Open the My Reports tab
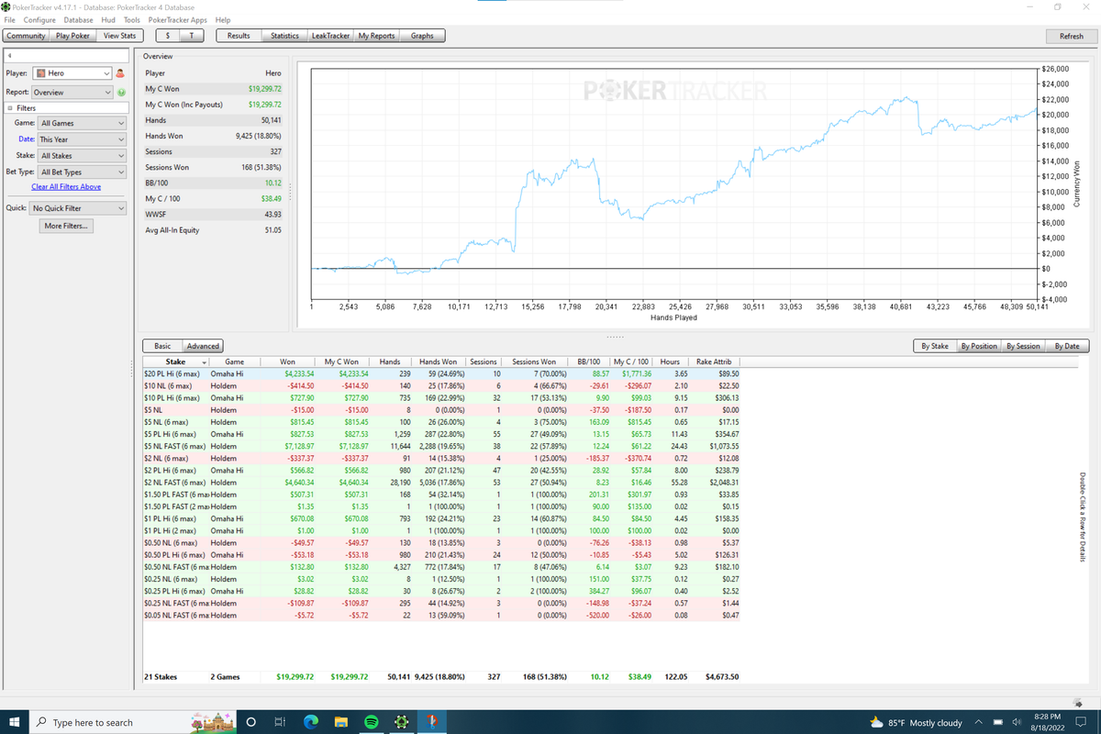Viewport: 1101px width, 734px height. pos(376,36)
